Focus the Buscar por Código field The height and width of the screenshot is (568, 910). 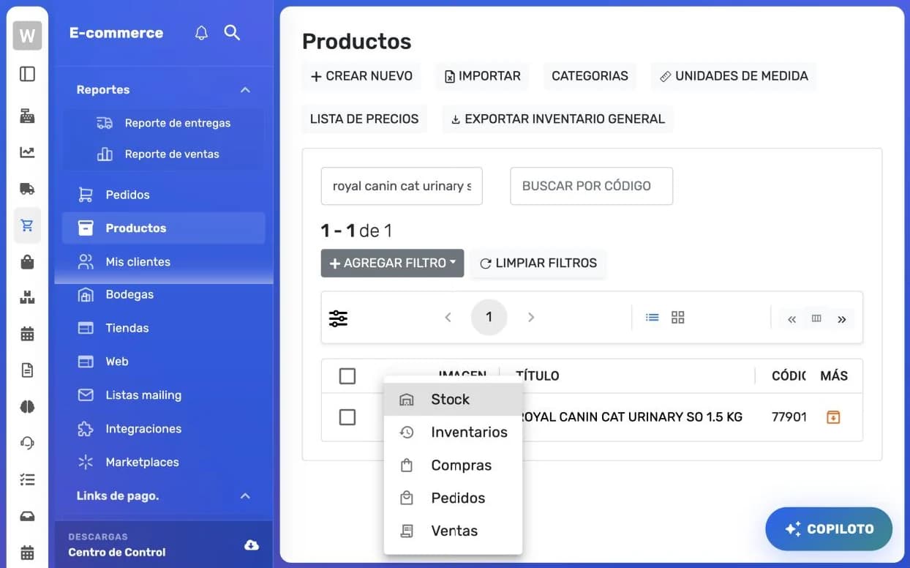point(591,186)
